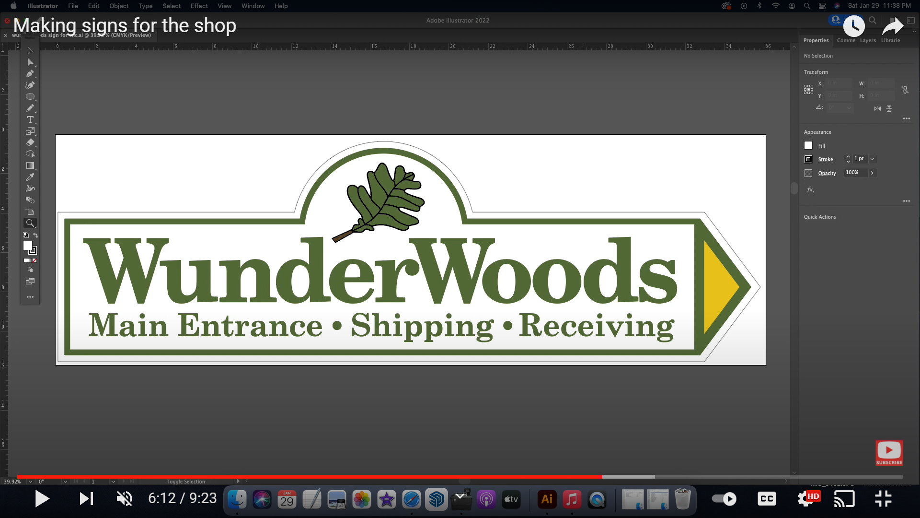Viewport: 920px width, 518px height.
Task: Click the Watch Later clock icon
Action: 854,26
